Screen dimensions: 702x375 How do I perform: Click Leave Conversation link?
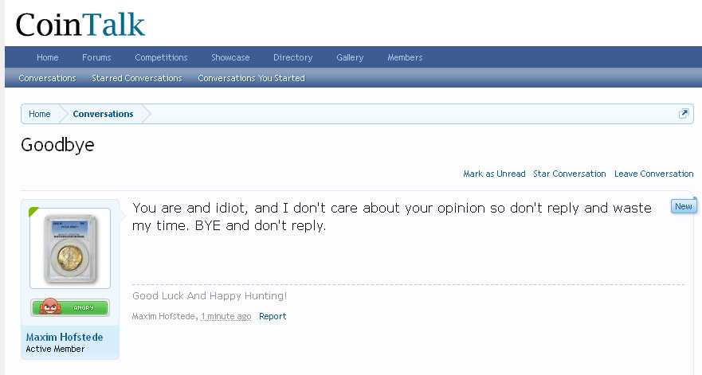point(653,174)
